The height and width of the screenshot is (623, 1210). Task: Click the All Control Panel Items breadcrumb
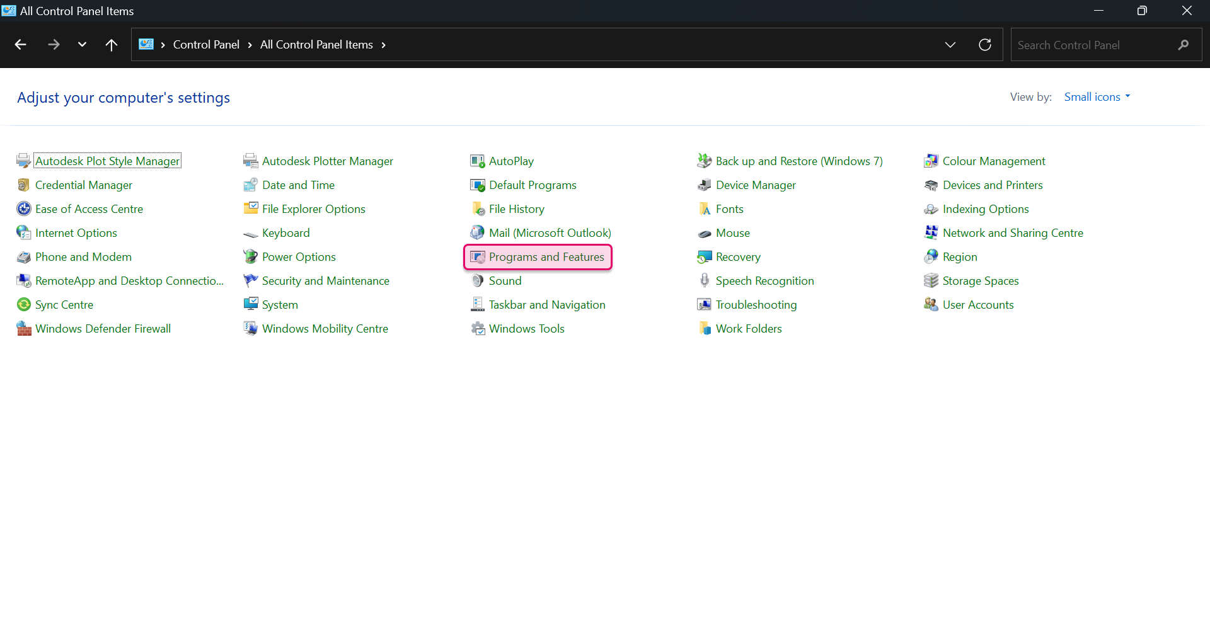pyautogui.click(x=316, y=45)
